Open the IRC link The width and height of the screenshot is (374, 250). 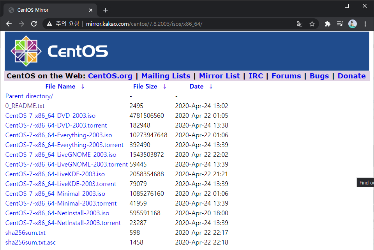256,76
